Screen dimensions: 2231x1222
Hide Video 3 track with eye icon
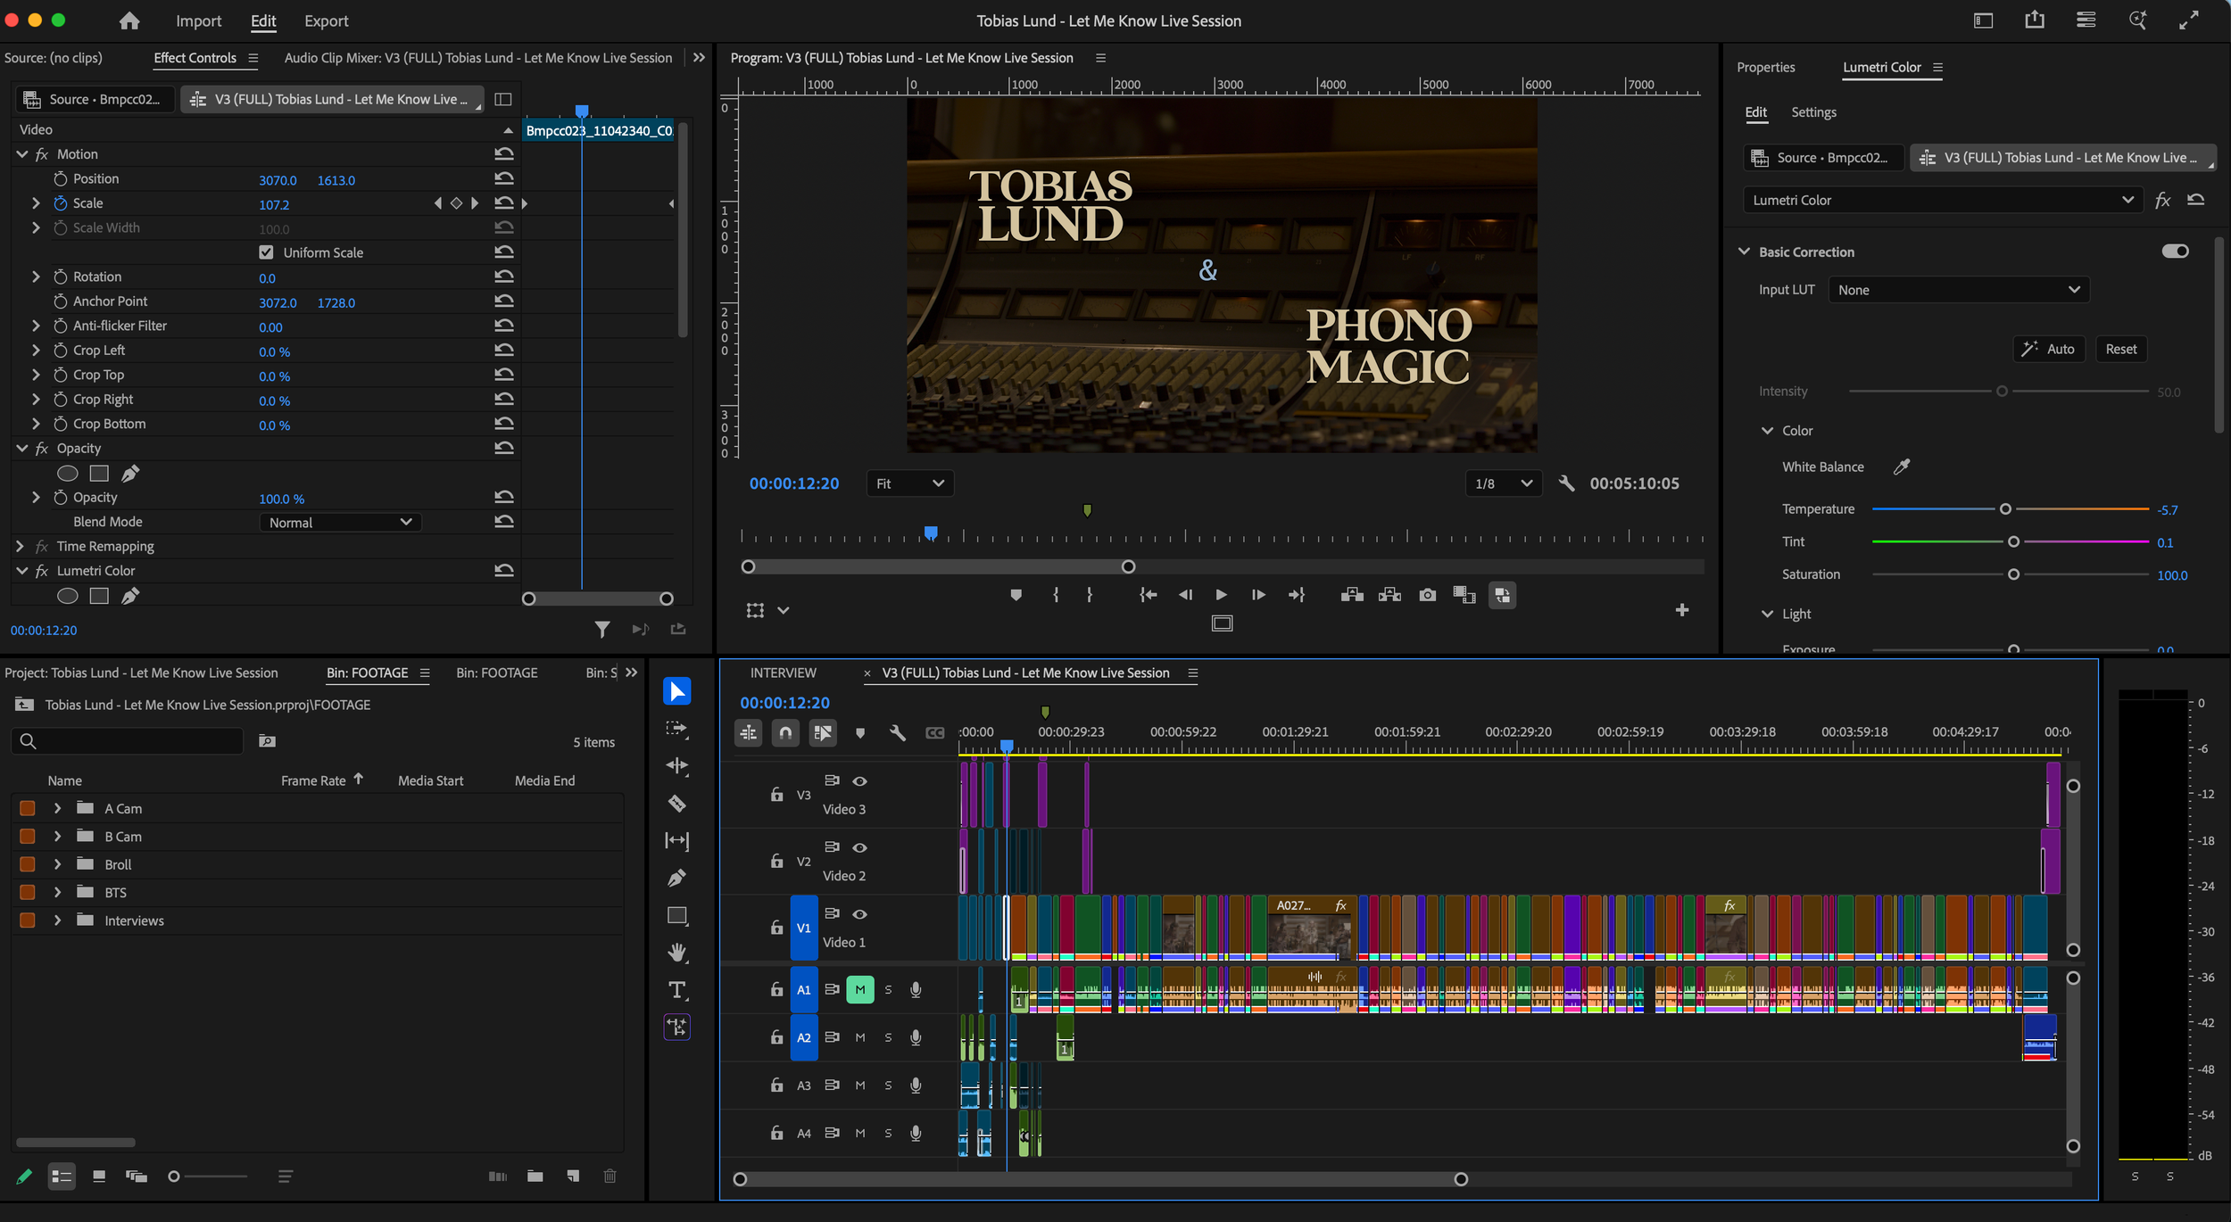tap(859, 781)
